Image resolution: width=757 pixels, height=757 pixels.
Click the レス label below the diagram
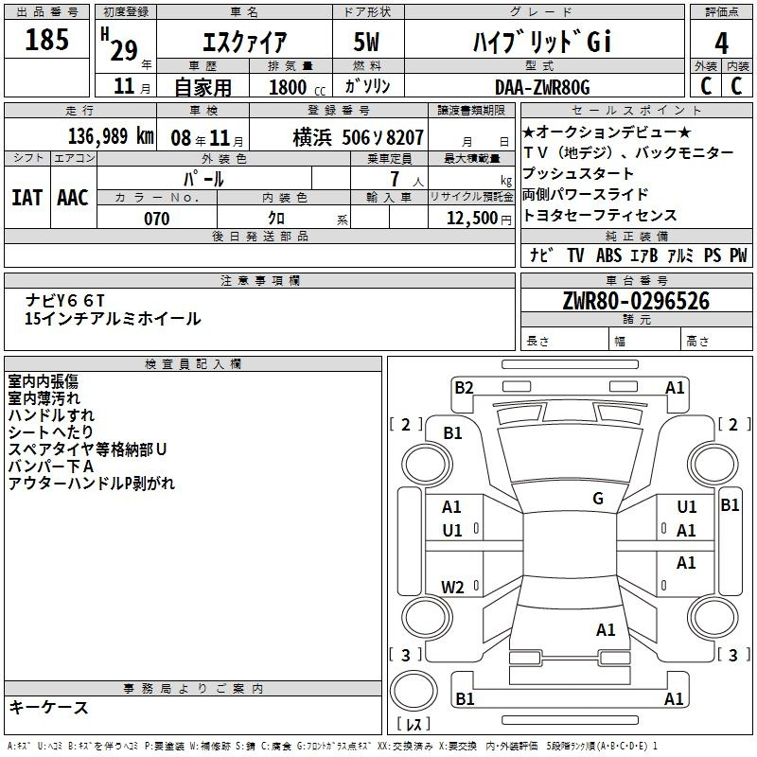(414, 725)
